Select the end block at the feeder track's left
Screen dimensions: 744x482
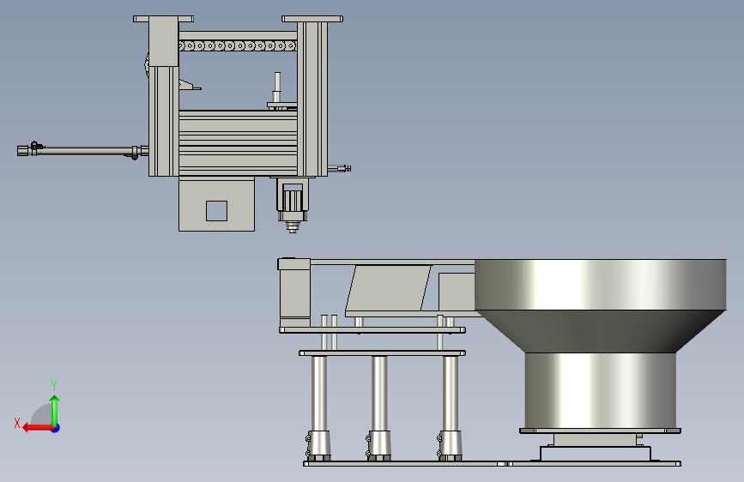pyautogui.click(x=294, y=292)
